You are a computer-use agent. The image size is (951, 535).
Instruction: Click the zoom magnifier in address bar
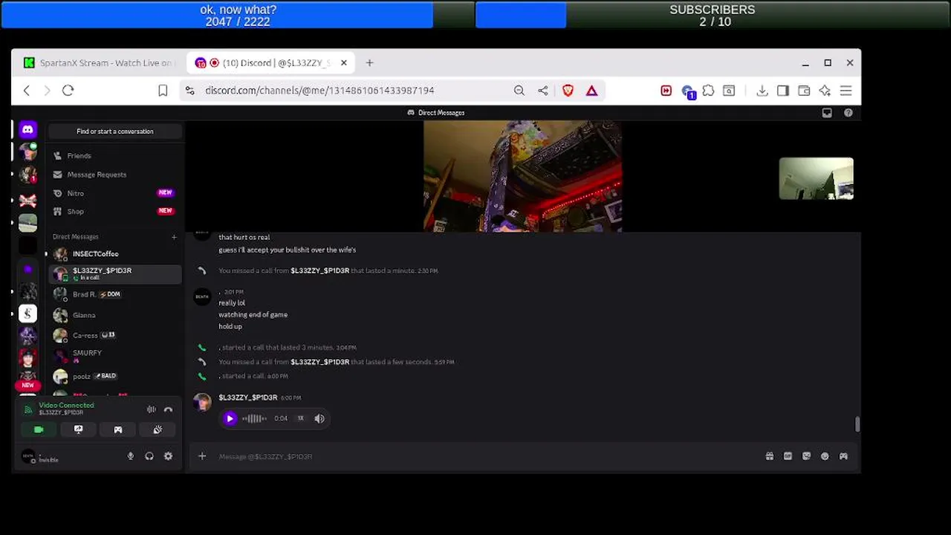(519, 91)
